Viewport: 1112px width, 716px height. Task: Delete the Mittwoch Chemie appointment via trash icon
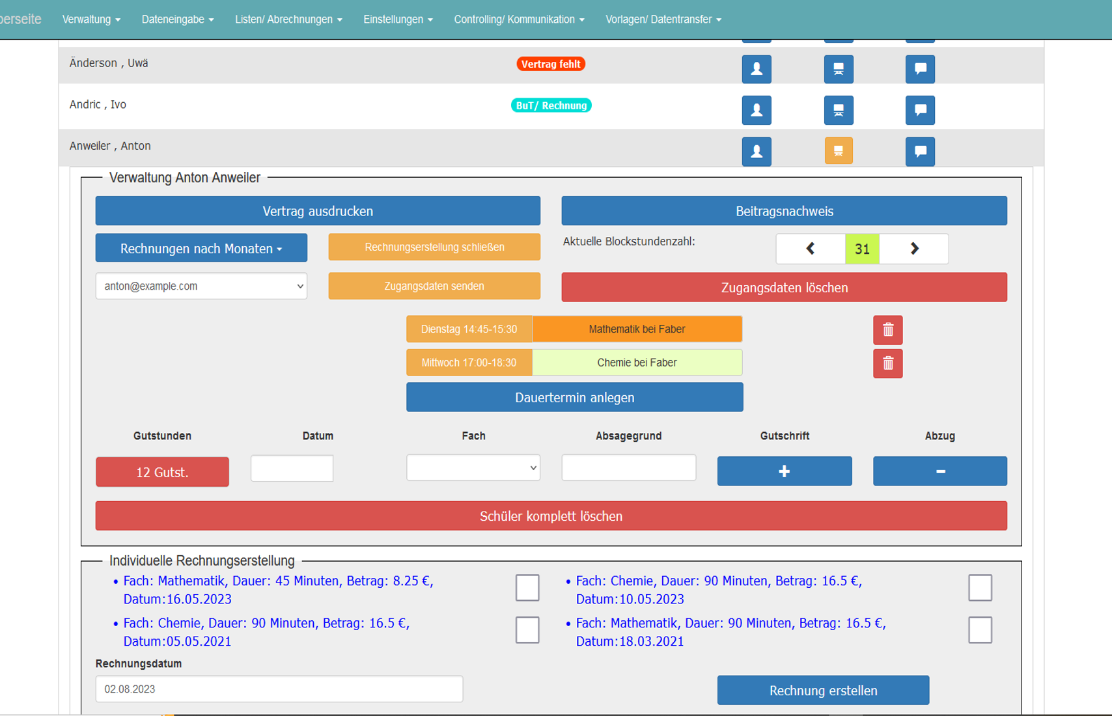coord(887,363)
